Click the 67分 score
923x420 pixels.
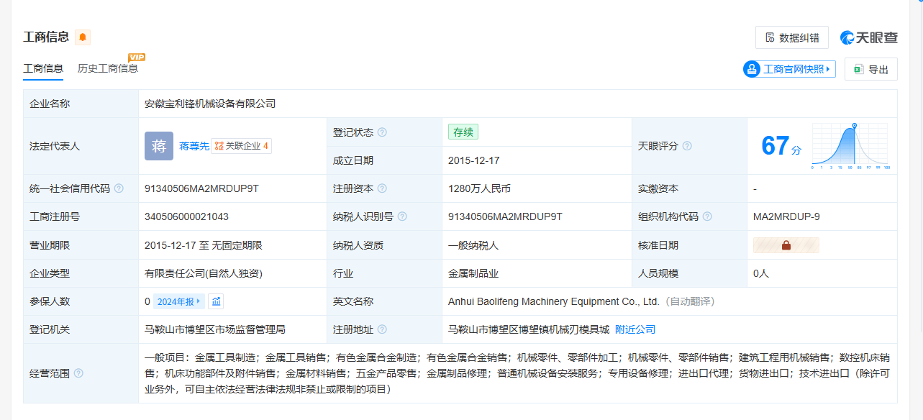click(x=781, y=146)
